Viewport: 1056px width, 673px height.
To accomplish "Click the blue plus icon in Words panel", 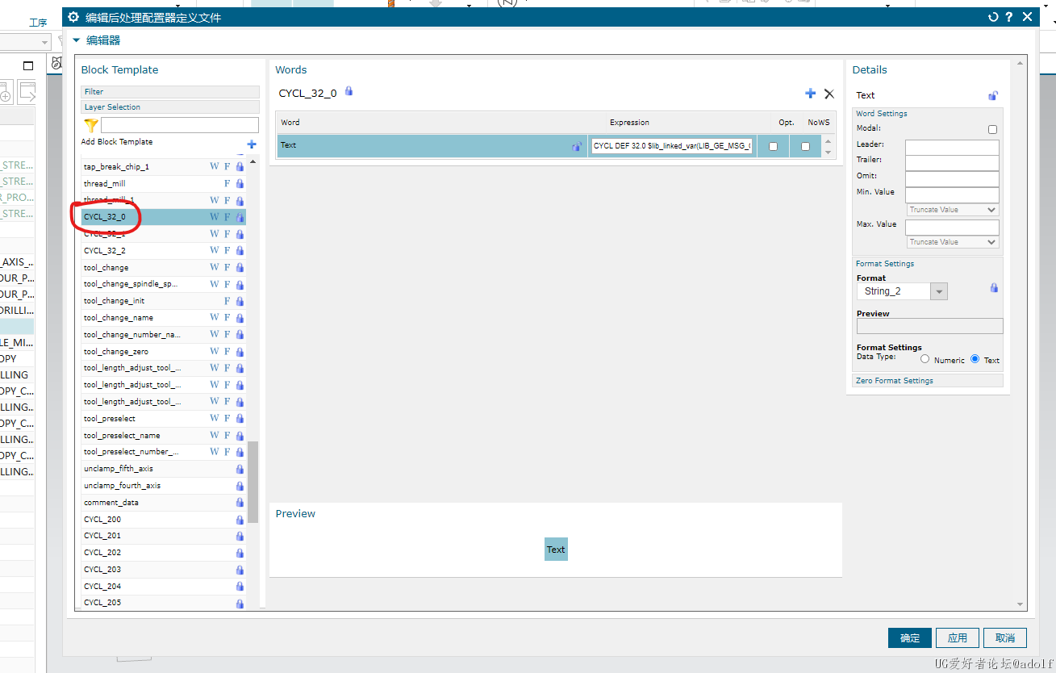I will 811,94.
